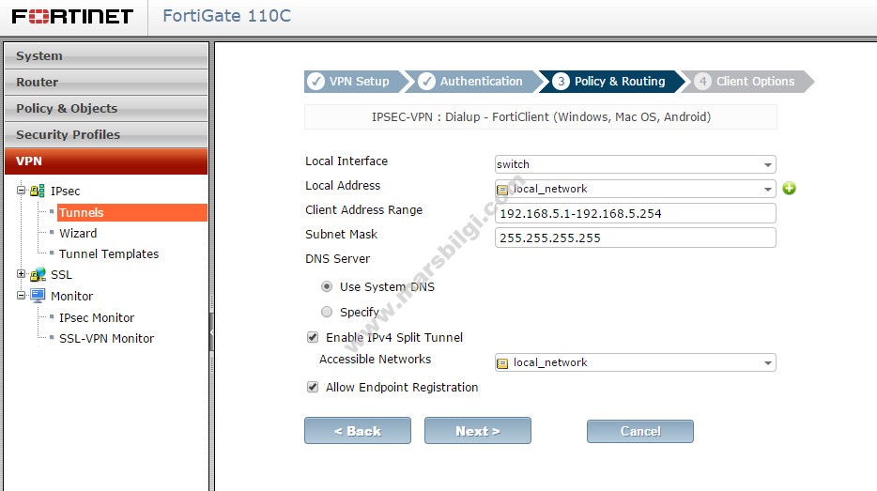
Task: Click the Monitor screen icon in tree
Action: [38, 296]
